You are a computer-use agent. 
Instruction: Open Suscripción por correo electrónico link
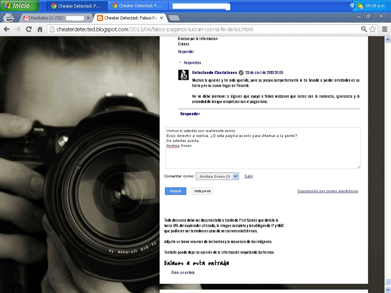coord(328,191)
